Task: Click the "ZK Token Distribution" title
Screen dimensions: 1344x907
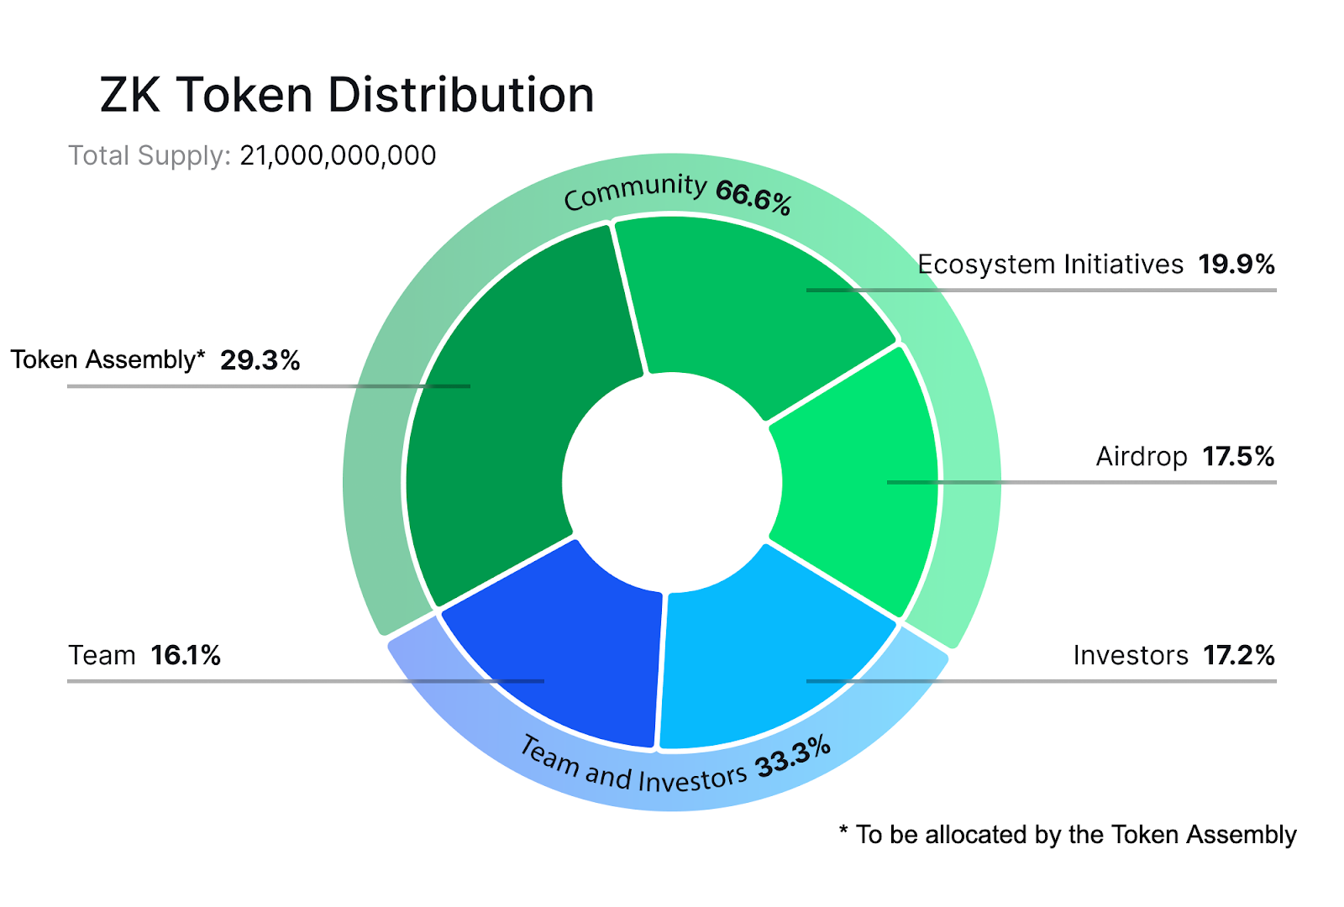Action: coord(347,94)
